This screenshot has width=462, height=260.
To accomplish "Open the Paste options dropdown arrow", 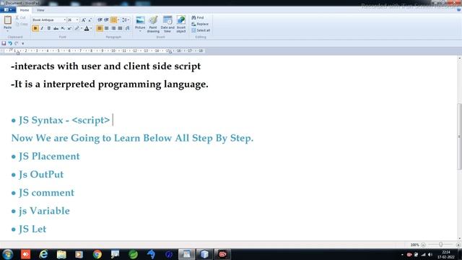I will (x=8, y=30).
